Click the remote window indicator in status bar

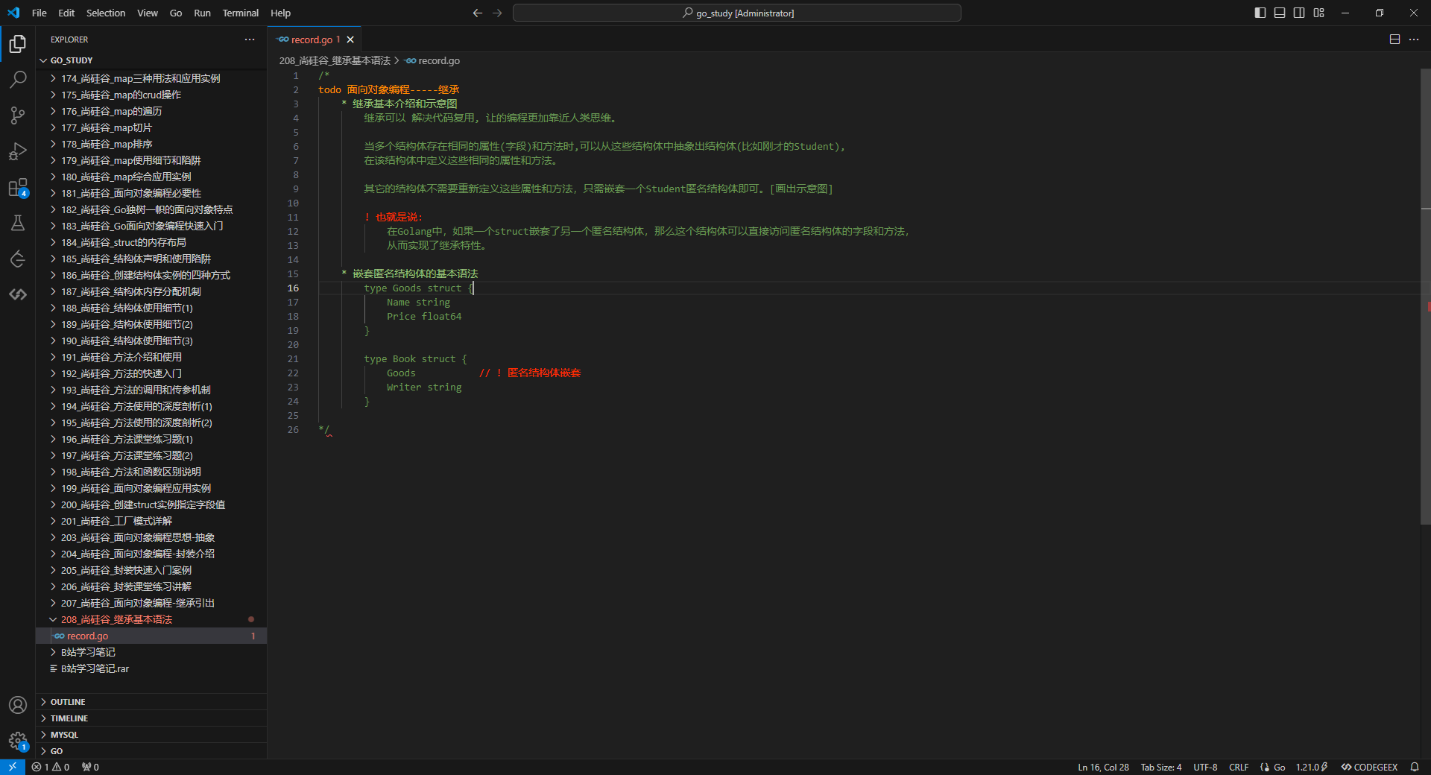[13, 767]
